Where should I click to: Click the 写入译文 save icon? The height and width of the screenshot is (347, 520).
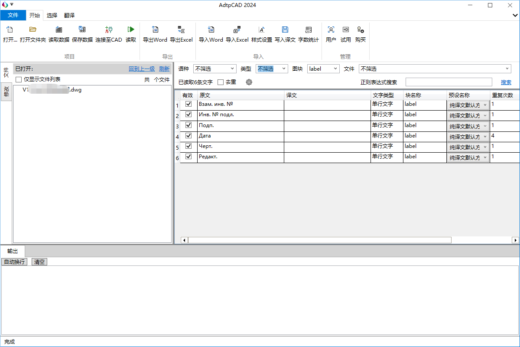(x=285, y=30)
